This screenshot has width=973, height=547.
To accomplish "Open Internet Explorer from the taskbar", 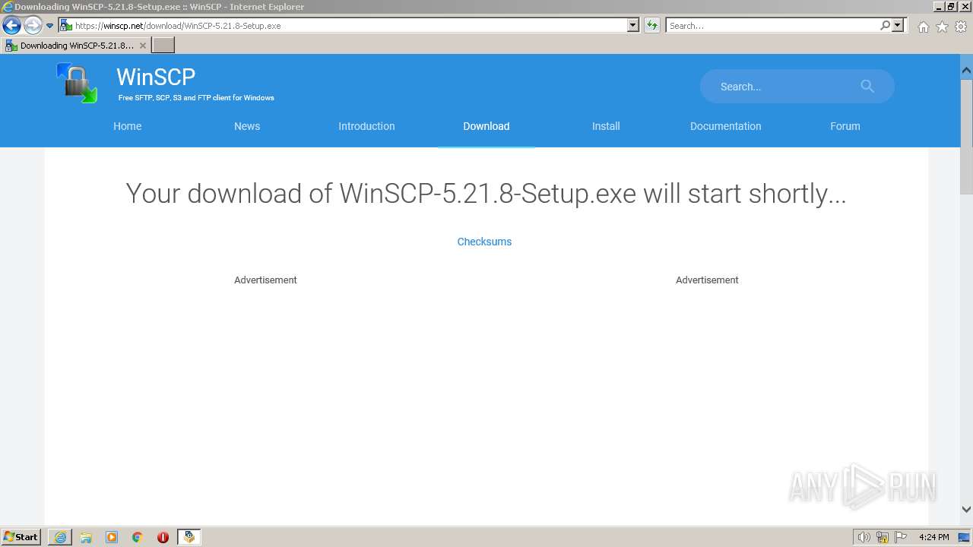I will (60, 537).
